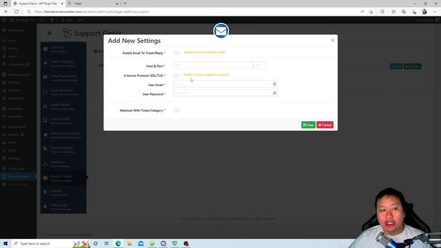The height and width of the screenshot is (248, 441).
Task: Toggle the Support Genix hamburger menu
Action: (50, 33)
